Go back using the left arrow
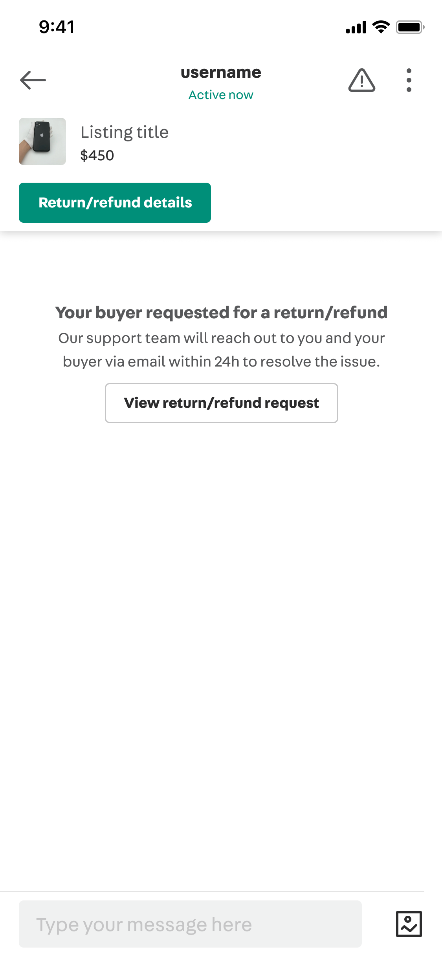 click(33, 80)
